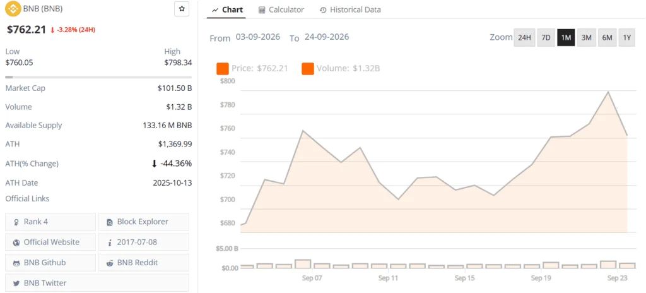646x293 pixels.
Task: Click the Sep 07 x-axis label
Action: [312, 278]
